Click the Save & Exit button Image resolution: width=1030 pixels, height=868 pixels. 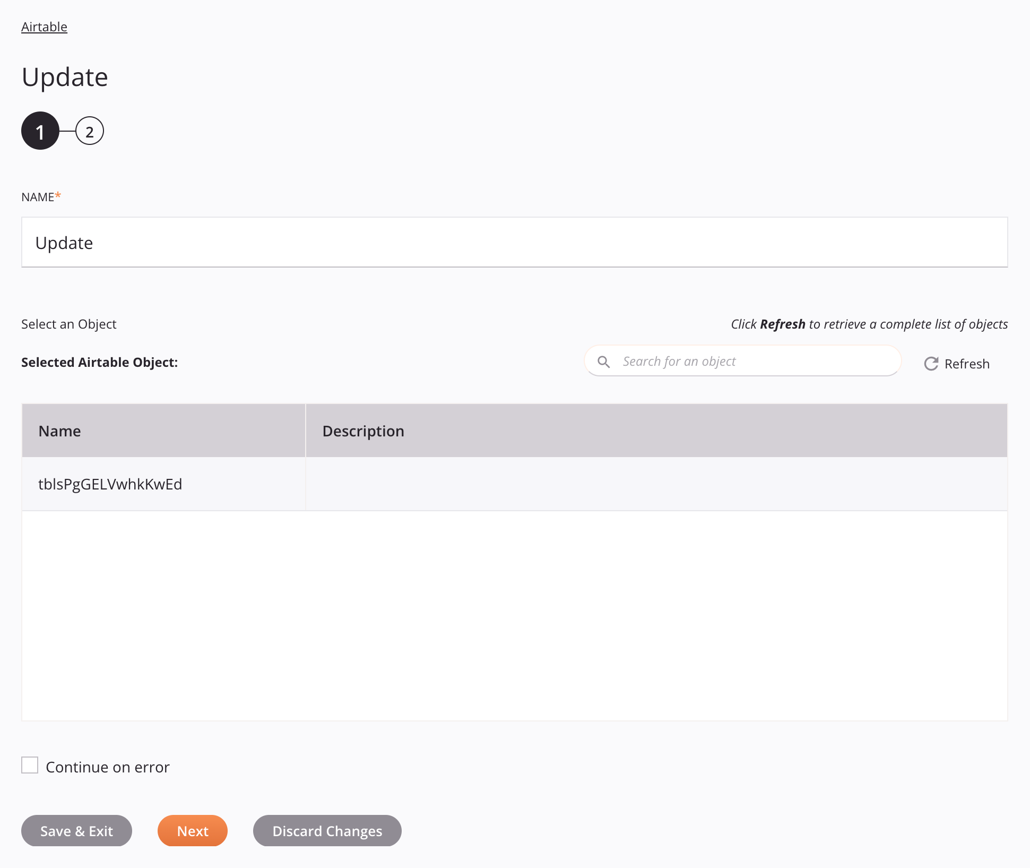tap(76, 830)
